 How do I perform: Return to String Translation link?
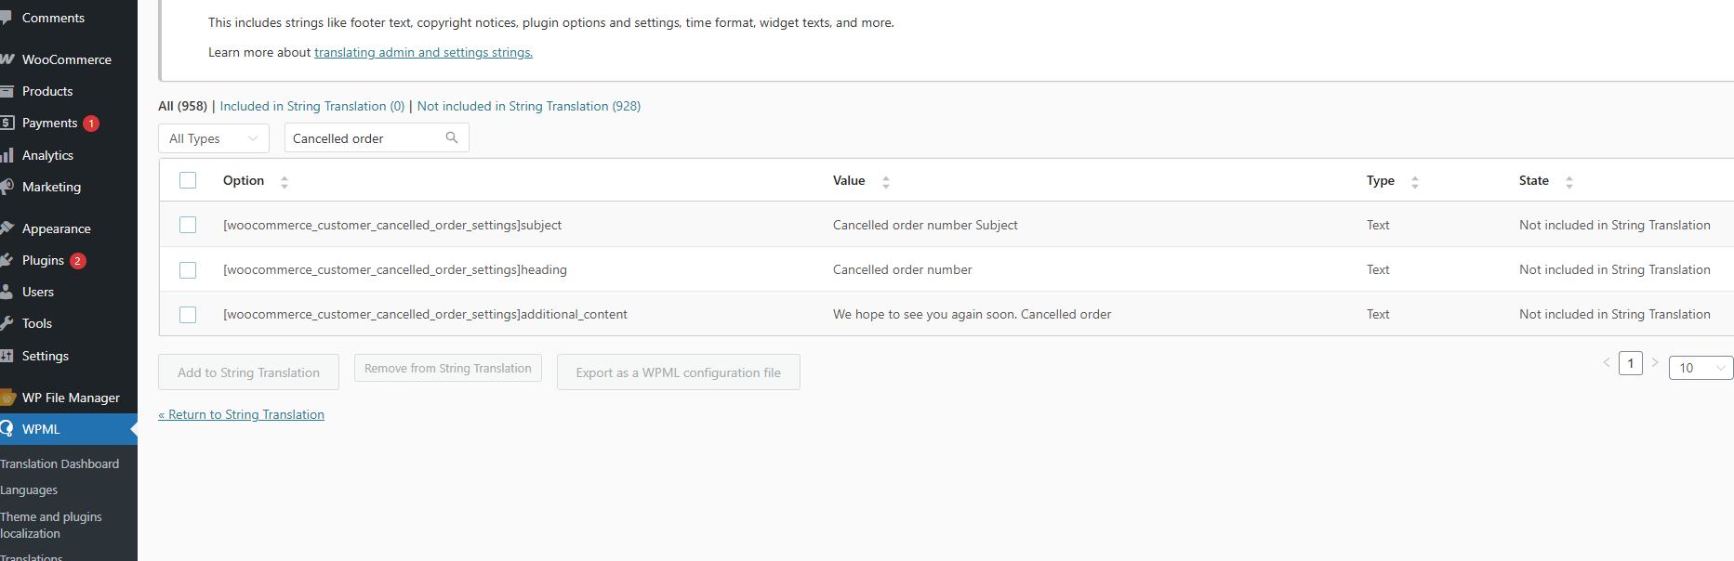(241, 414)
